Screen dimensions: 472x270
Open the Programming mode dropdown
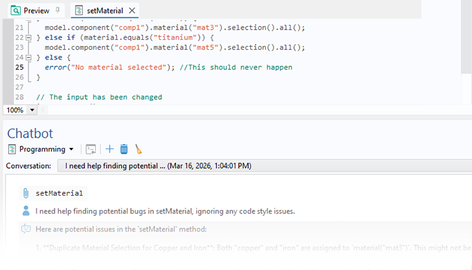71,149
